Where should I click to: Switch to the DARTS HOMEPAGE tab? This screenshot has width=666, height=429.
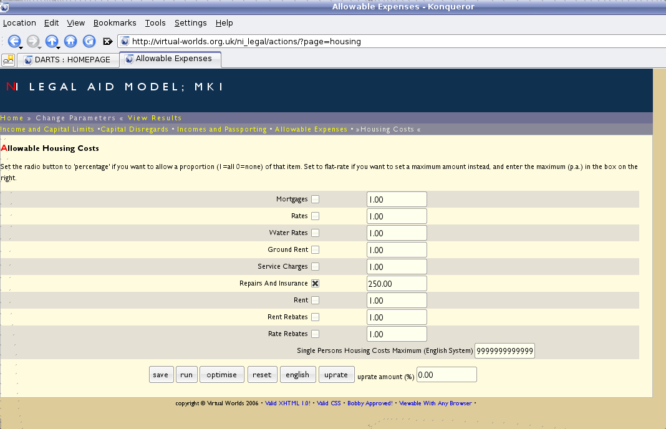67,60
